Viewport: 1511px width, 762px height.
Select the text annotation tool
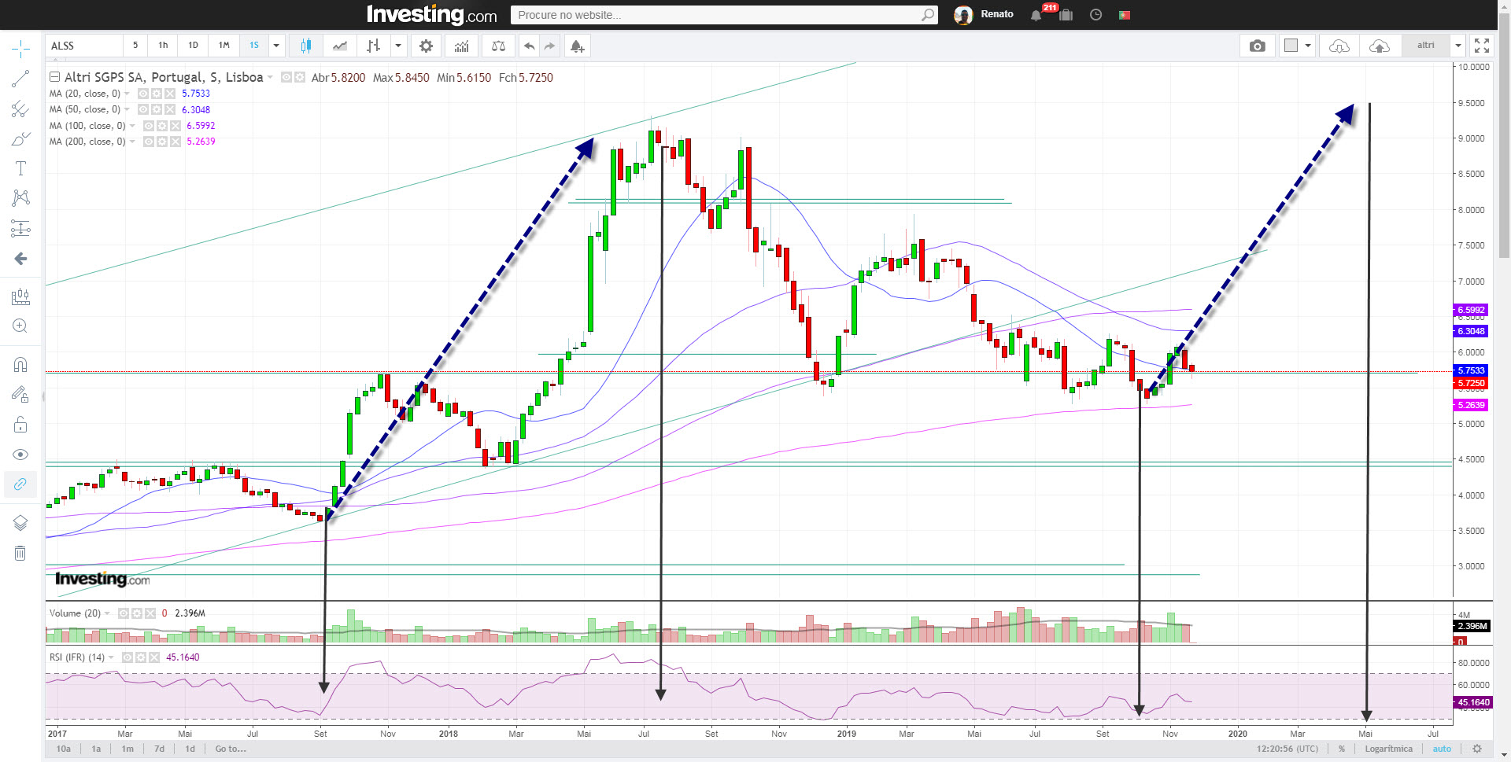(x=20, y=168)
